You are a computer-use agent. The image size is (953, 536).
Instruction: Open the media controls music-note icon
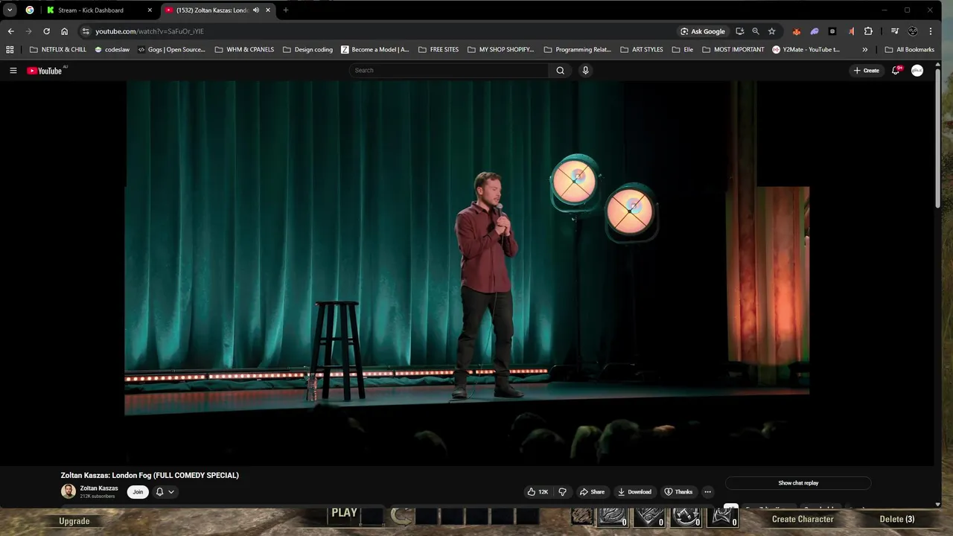click(x=895, y=31)
